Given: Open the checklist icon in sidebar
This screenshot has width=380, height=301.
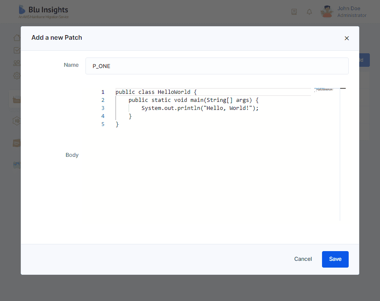Looking at the screenshot, I should point(17,50).
